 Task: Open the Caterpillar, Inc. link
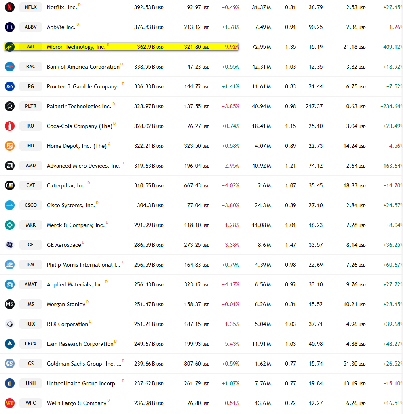tap(67, 186)
